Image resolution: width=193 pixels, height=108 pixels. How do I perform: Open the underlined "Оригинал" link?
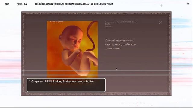point(108,26)
